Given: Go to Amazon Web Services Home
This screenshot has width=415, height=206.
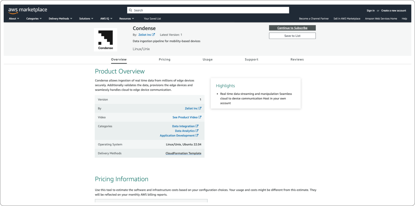Looking at the screenshot, I should click(381, 19).
